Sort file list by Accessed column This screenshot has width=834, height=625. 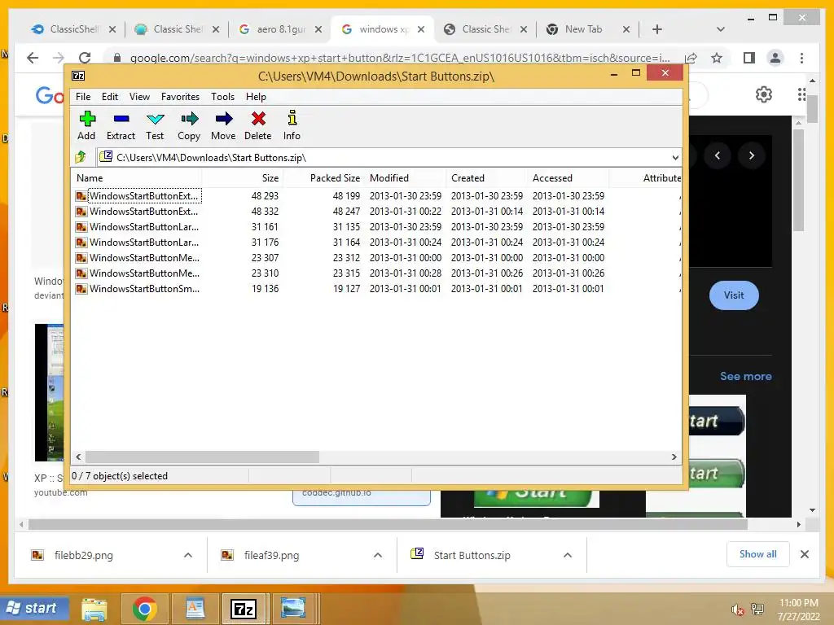[568, 178]
